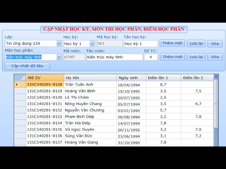Image resolution: width=226 pixels, height=169 pixels.
Task: Click the Điểm lần 1 column header
Action: tap(163, 77)
